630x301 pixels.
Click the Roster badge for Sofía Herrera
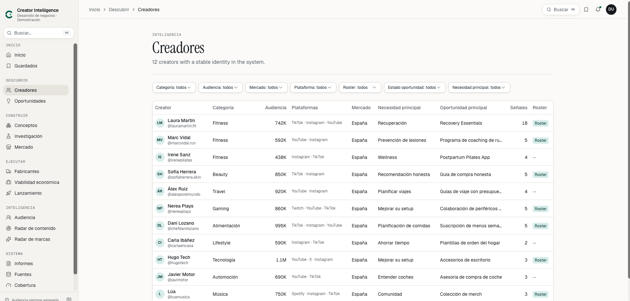(541, 174)
